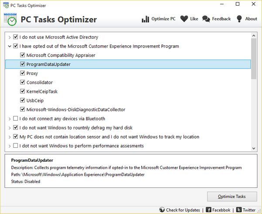Expand the defrag hard disk group
This screenshot has width=262, height=214.
(x=10, y=128)
